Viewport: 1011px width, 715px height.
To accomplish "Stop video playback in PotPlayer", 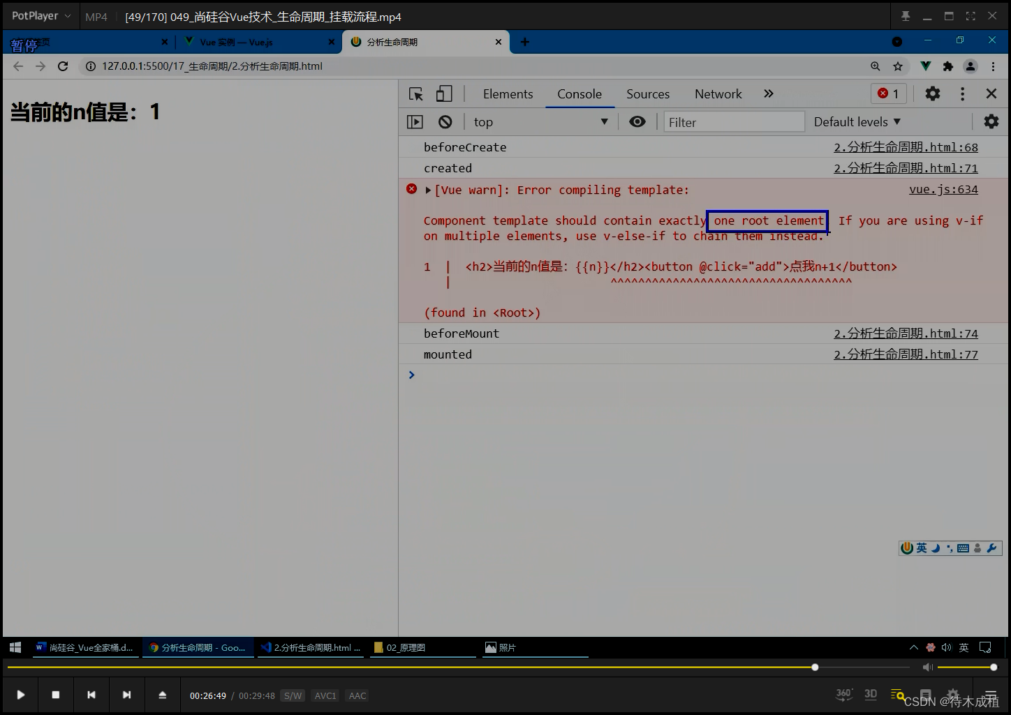I will pyautogui.click(x=56, y=695).
